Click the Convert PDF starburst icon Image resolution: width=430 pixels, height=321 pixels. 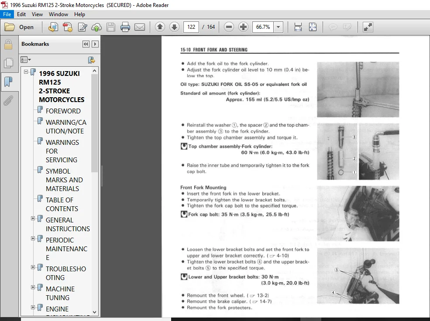pos(68,27)
